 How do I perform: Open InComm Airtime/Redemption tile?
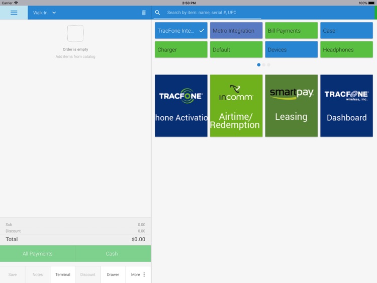[x=236, y=106]
